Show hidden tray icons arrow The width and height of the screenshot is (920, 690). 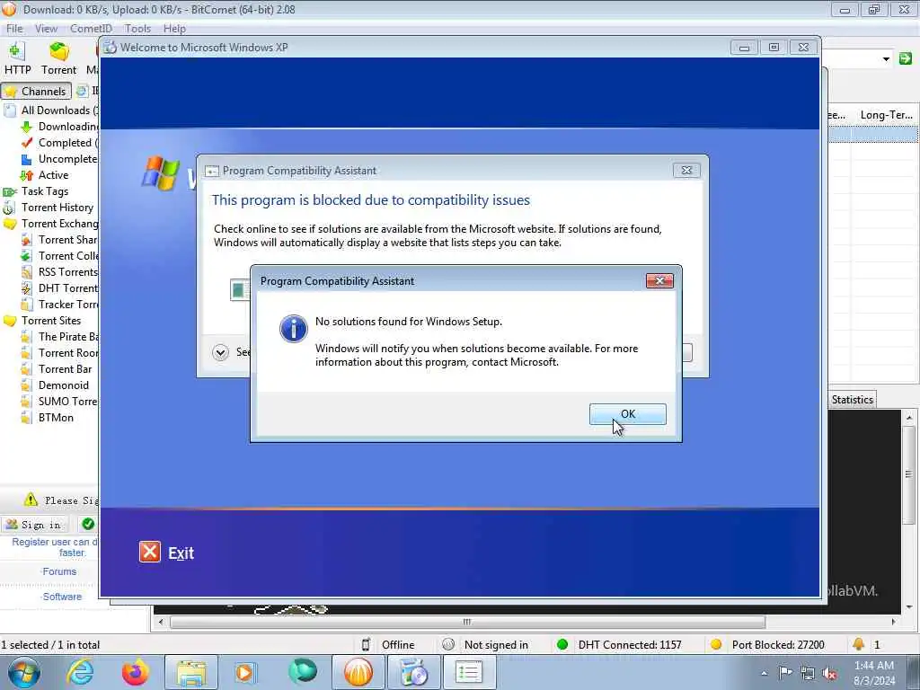point(764,674)
